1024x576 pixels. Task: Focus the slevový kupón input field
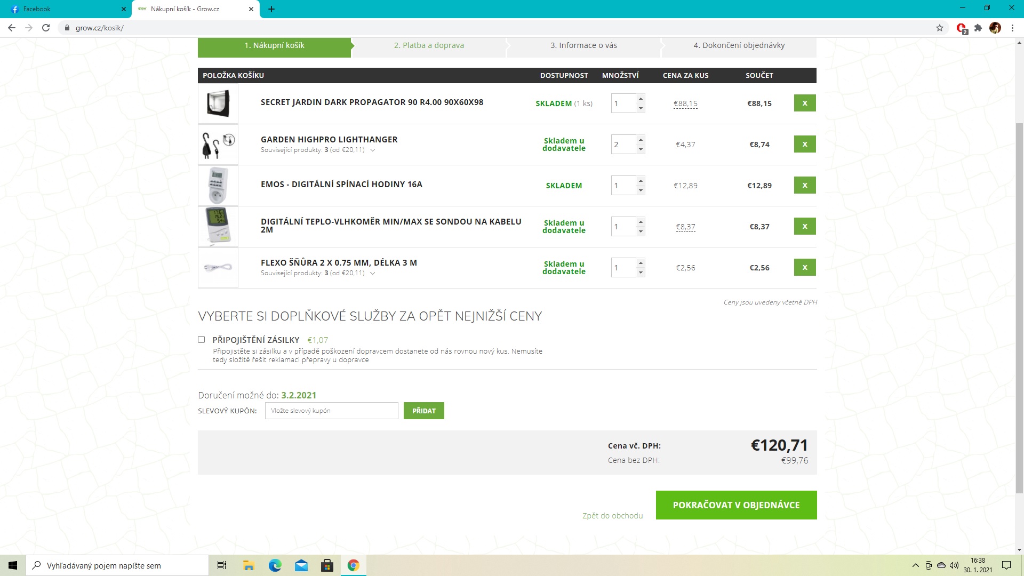point(331,411)
